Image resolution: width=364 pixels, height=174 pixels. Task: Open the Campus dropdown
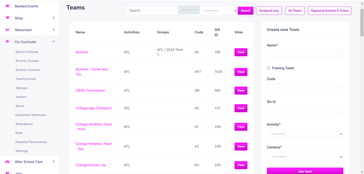(305, 157)
